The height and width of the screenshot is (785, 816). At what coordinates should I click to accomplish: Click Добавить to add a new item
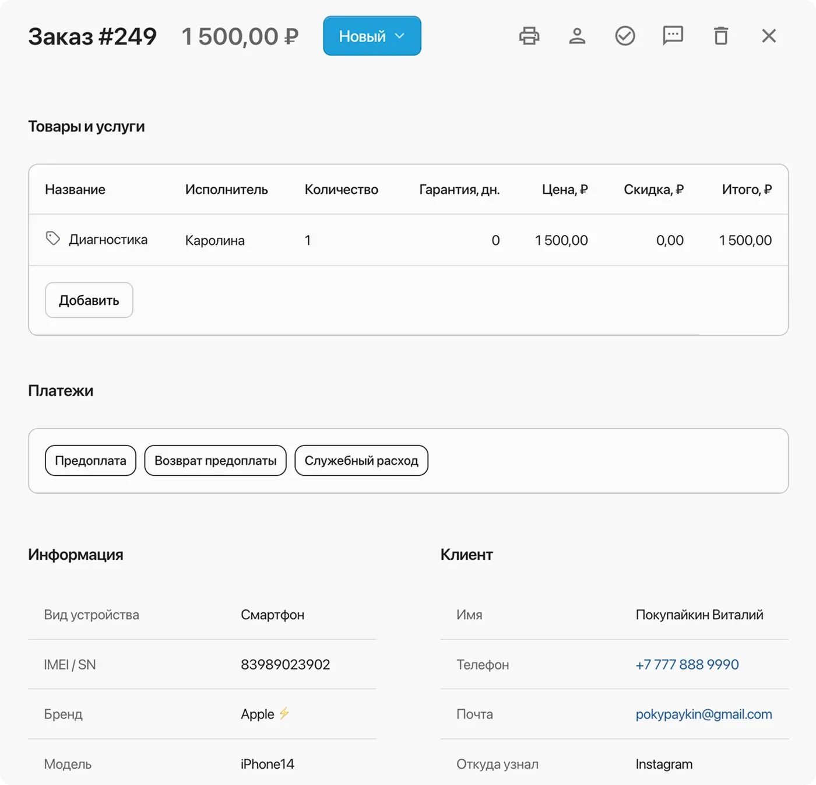tap(89, 300)
